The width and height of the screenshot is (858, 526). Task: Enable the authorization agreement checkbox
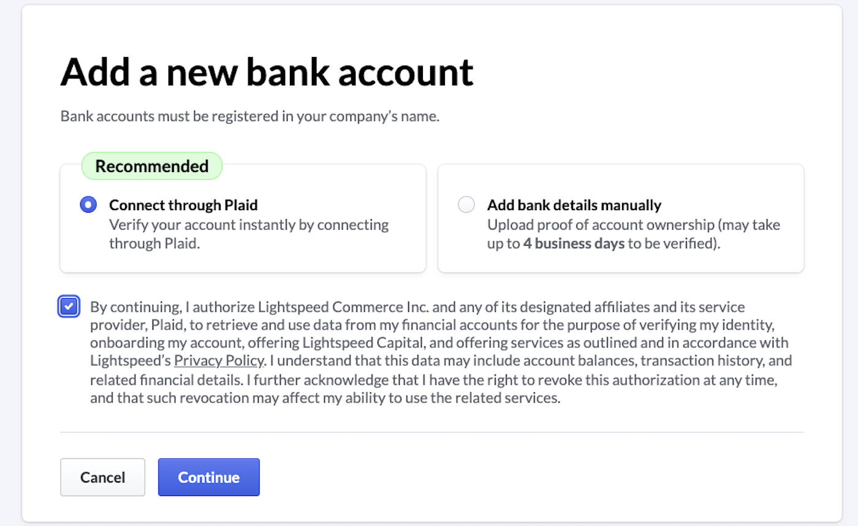pos(69,306)
